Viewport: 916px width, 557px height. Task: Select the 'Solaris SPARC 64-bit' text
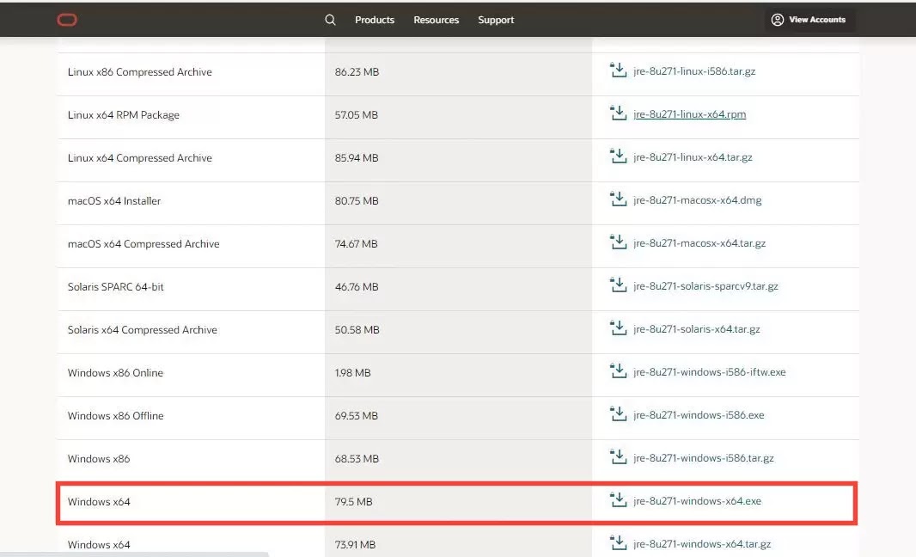tap(116, 287)
